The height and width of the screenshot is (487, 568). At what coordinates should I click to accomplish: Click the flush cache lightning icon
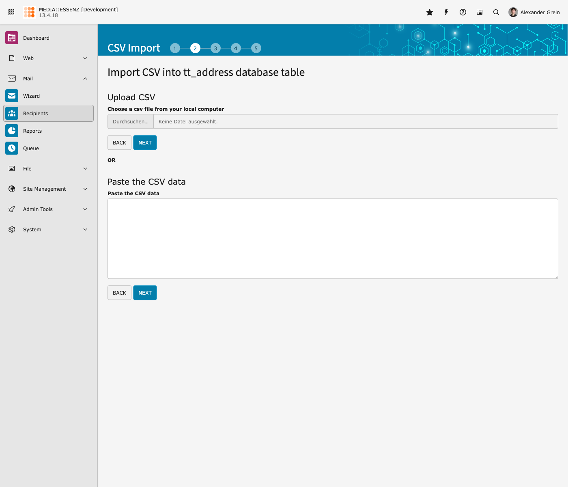(446, 12)
